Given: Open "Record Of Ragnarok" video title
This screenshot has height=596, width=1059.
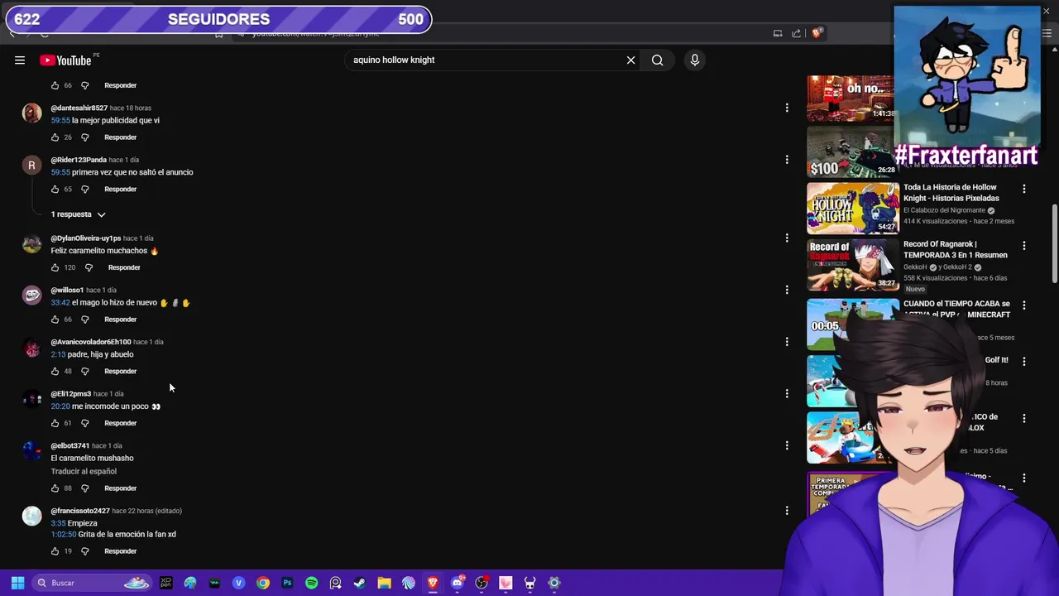Looking at the screenshot, I should pos(956,250).
